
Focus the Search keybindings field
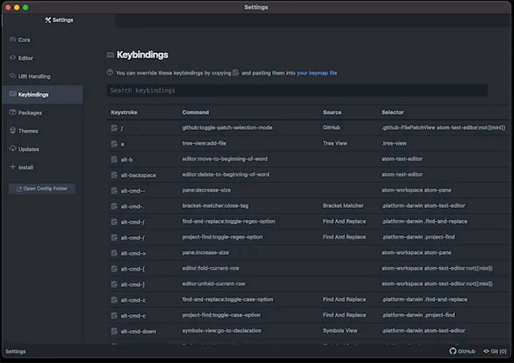pos(296,91)
